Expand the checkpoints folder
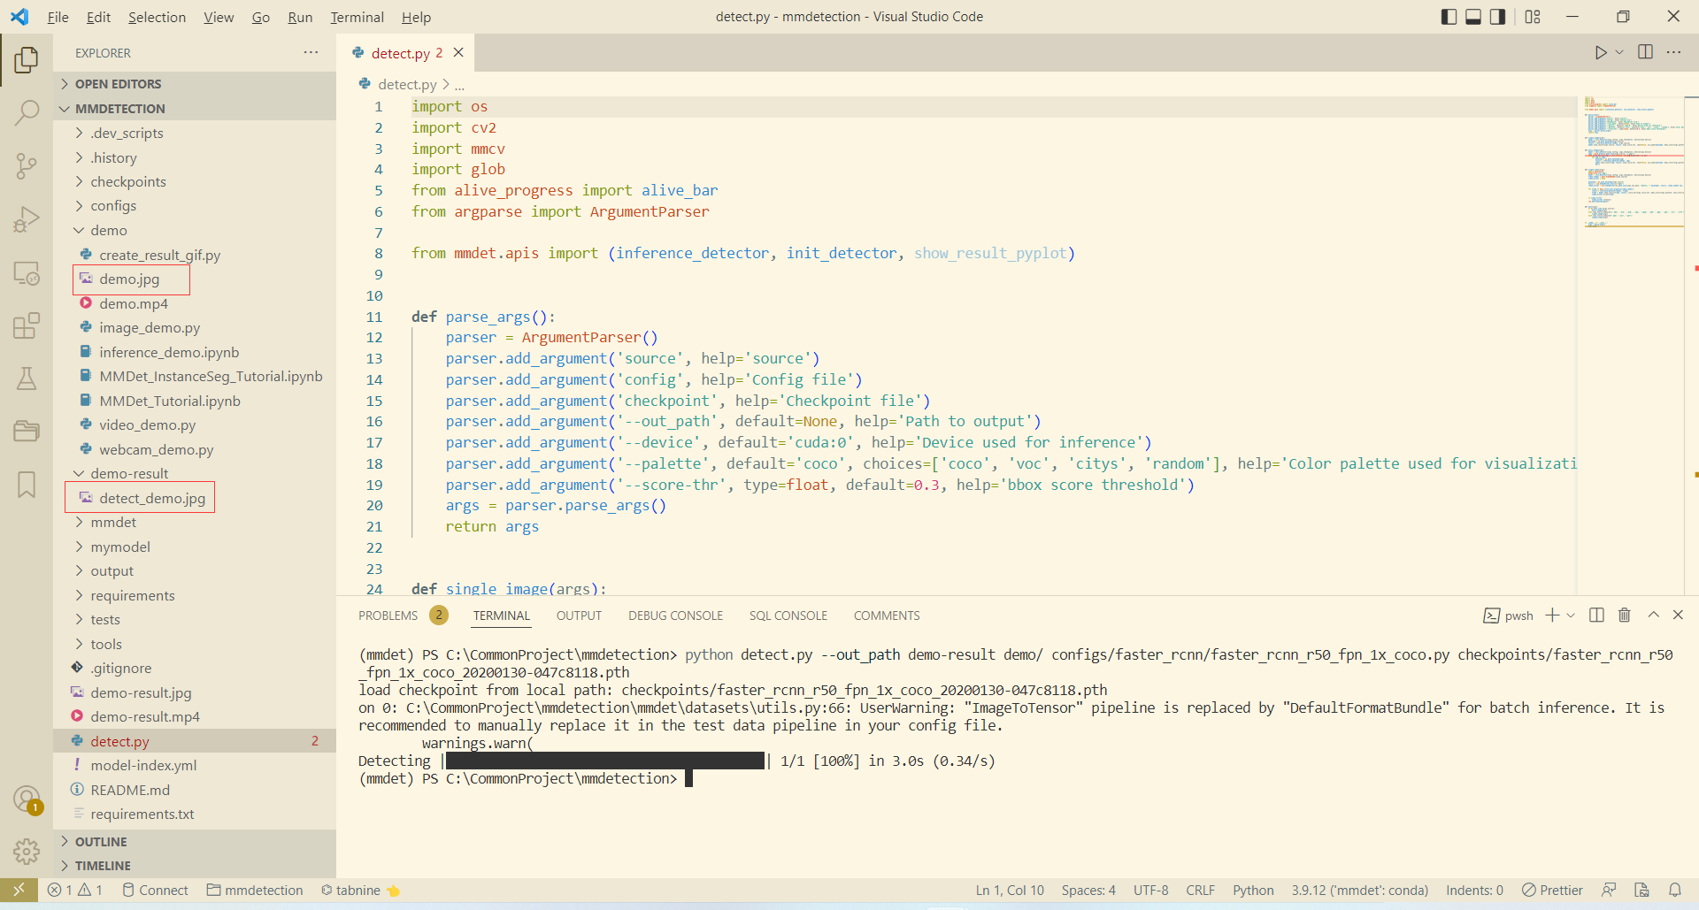Screen dimensions: 1699x910 [195, 181]
